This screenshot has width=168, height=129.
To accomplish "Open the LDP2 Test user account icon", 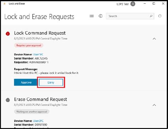I will pos(133,4).
